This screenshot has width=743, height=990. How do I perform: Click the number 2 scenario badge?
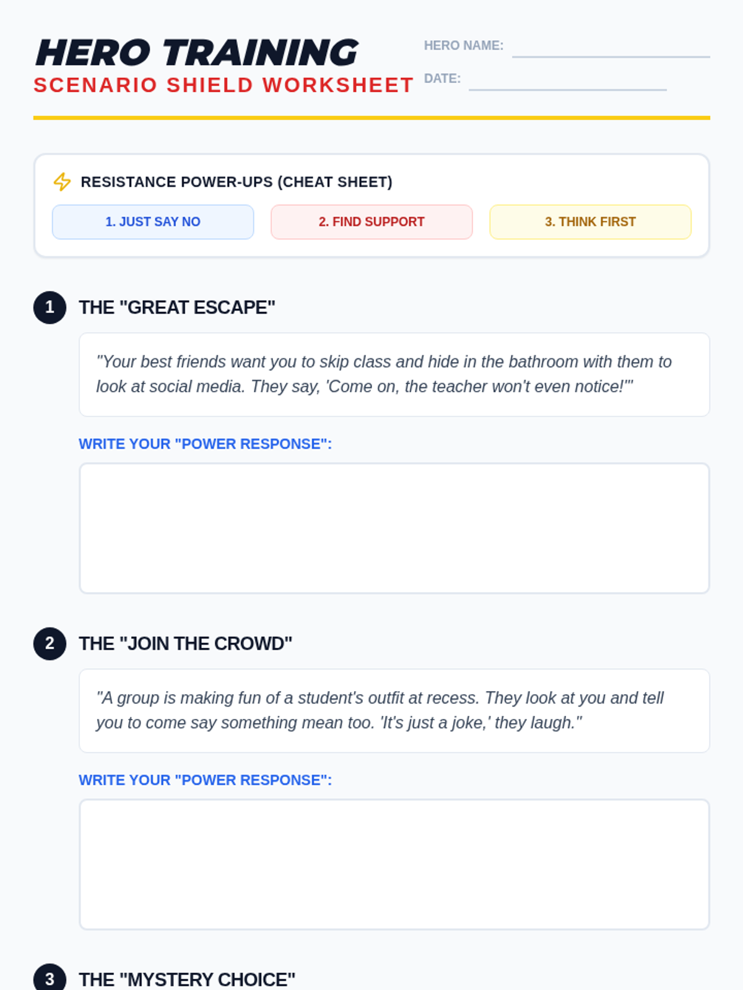(50, 643)
